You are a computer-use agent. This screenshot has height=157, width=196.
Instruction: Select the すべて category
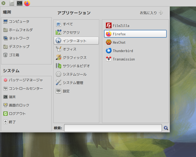[x=76, y=24]
